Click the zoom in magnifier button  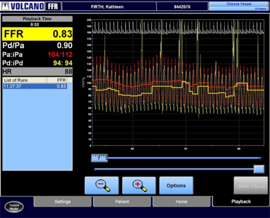click(139, 185)
